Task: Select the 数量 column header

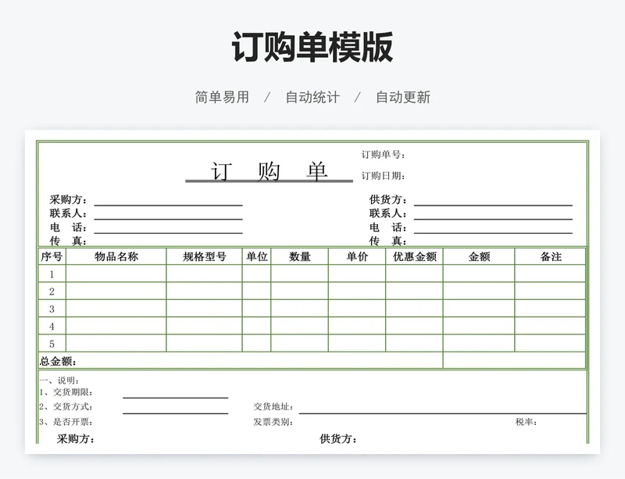Action: click(x=299, y=256)
